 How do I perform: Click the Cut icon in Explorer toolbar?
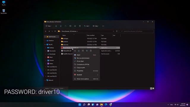pos(56,26)
